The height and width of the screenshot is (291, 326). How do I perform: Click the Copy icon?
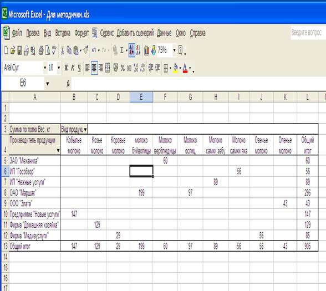[69, 50]
